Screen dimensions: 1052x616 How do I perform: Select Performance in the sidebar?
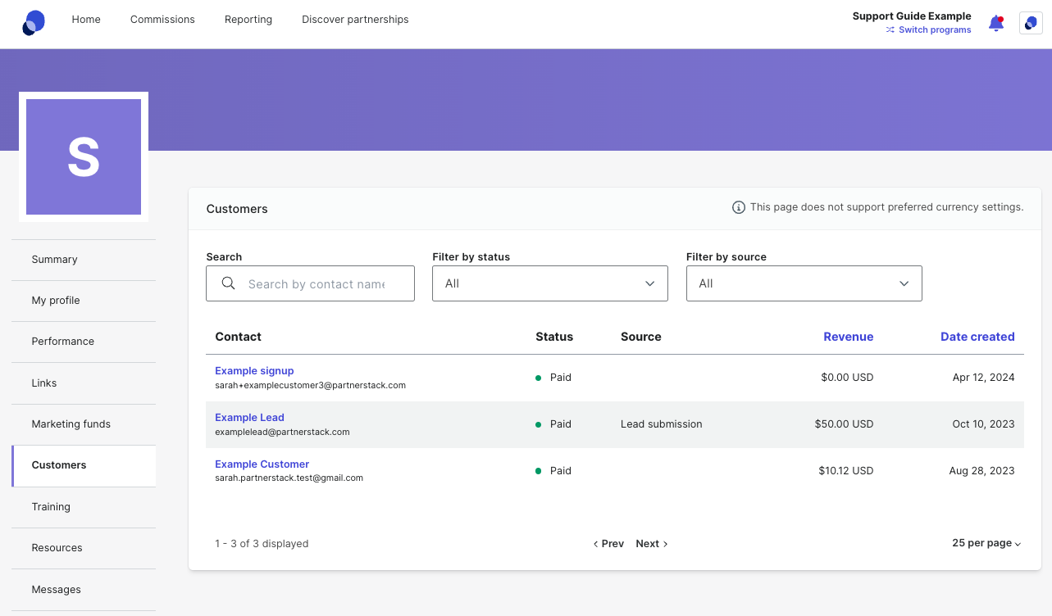coord(84,342)
